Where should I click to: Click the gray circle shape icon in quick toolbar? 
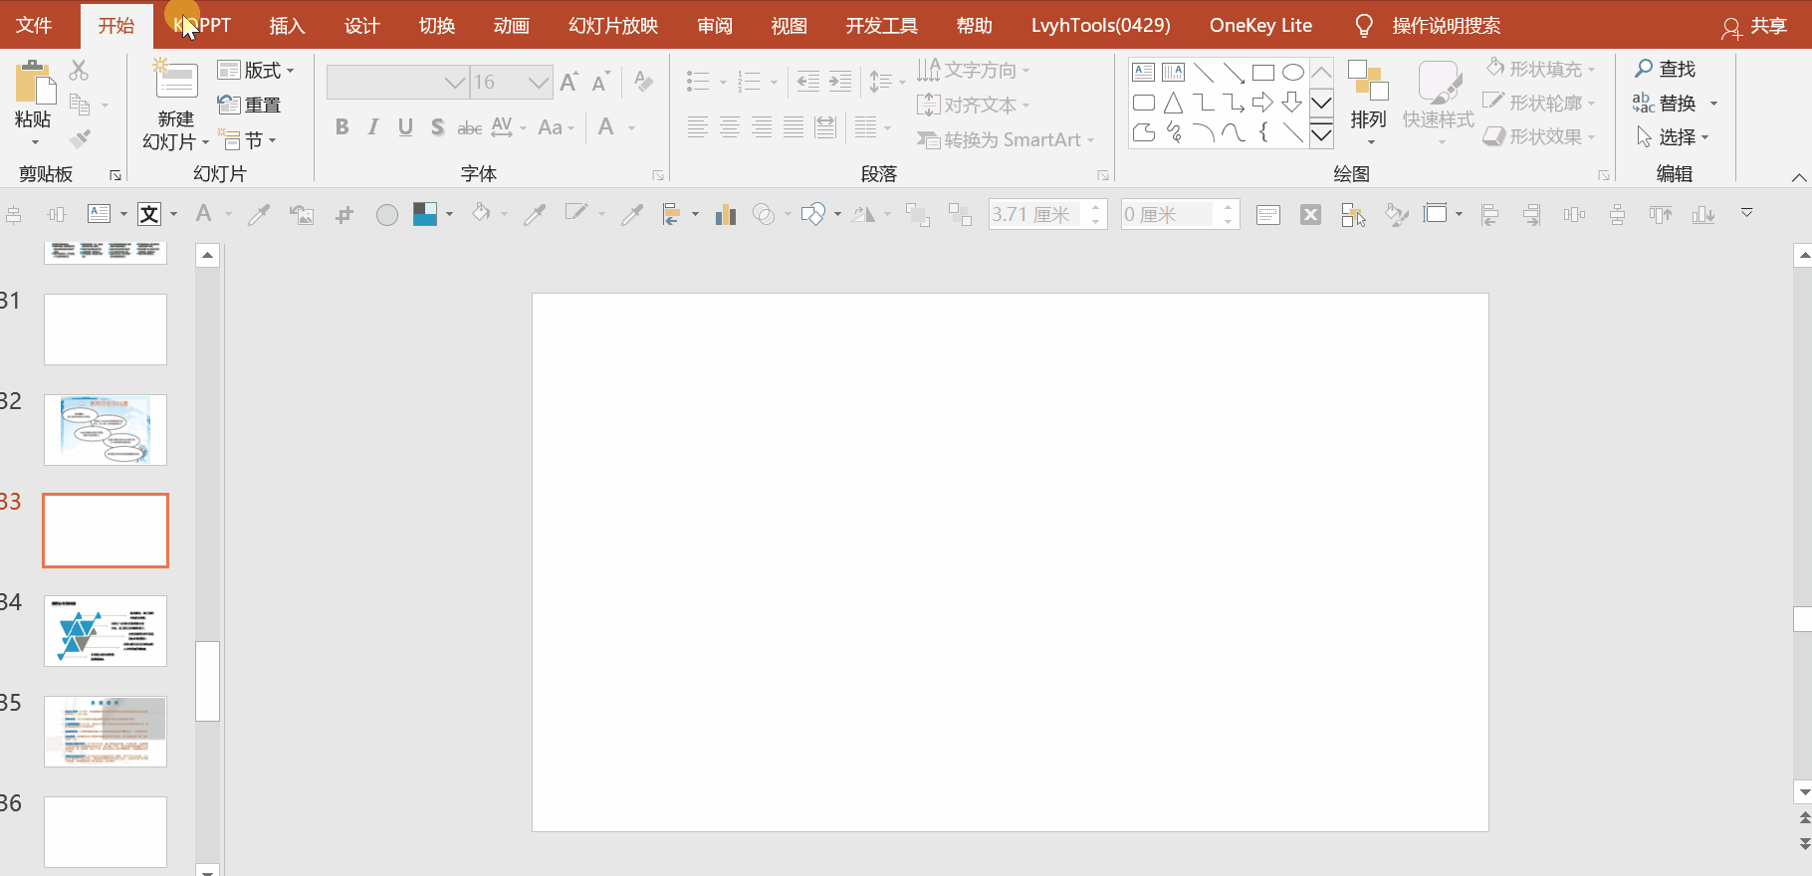point(387,214)
